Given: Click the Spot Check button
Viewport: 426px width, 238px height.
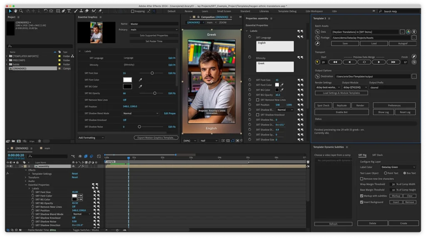Looking at the screenshot, I should (x=323, y=106).
